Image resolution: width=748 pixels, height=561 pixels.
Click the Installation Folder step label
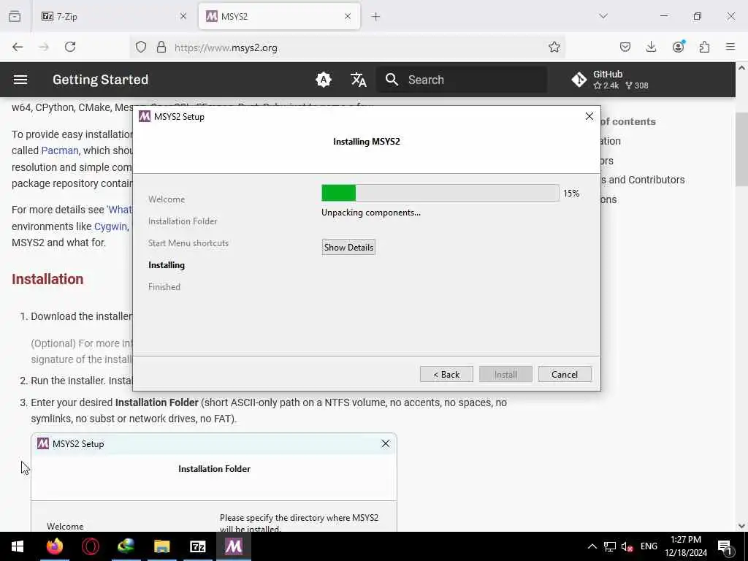pyautogui.click(x=183, y=221)
